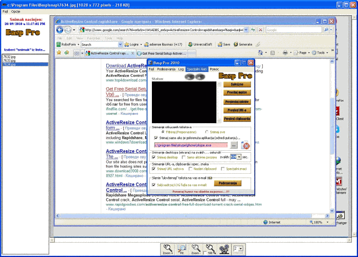Image resolution: width=358 pixels, height=257 pixels.
Task: Click the RoboForm toolbar icon
Action: pos(60,44)
